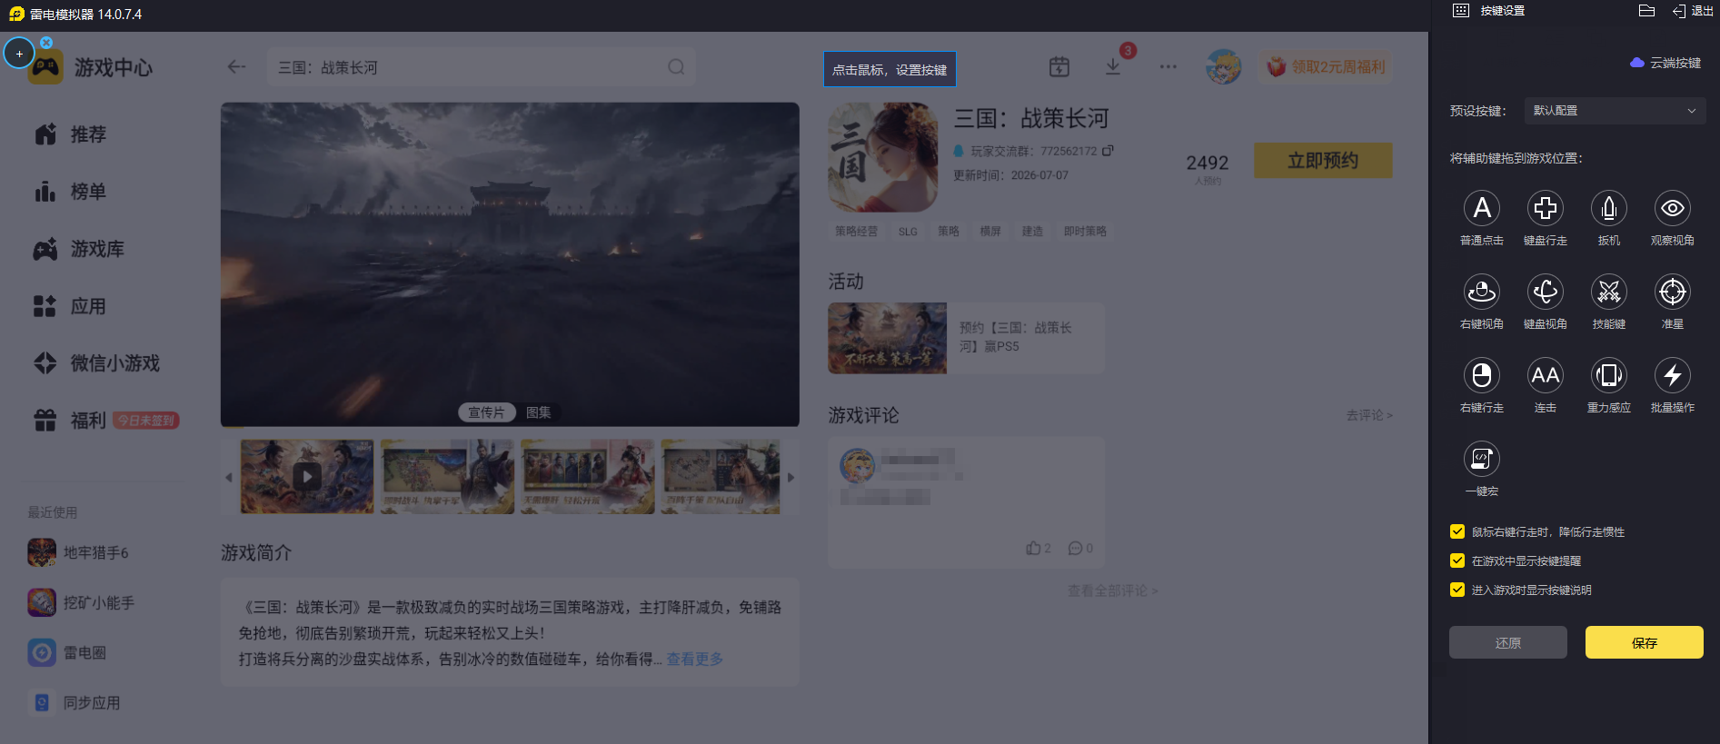
Task: Click the 还原 restore button
Action: (1508, 642)
